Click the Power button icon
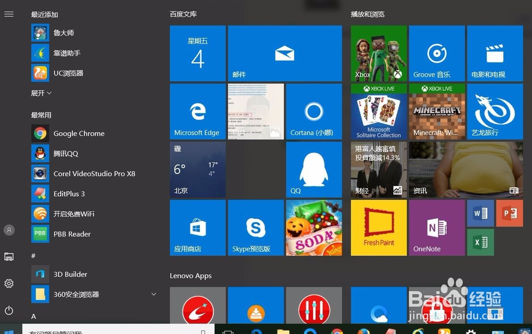 pos(9,310)
